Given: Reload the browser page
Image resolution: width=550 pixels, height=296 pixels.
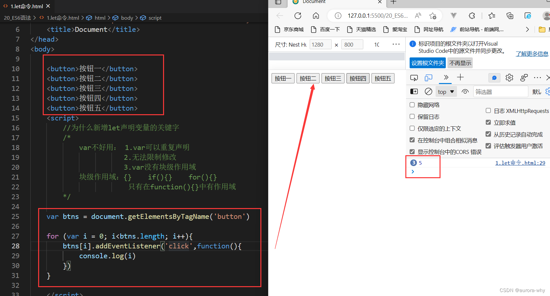Looking at the screenshot, I should pos(298,15).
